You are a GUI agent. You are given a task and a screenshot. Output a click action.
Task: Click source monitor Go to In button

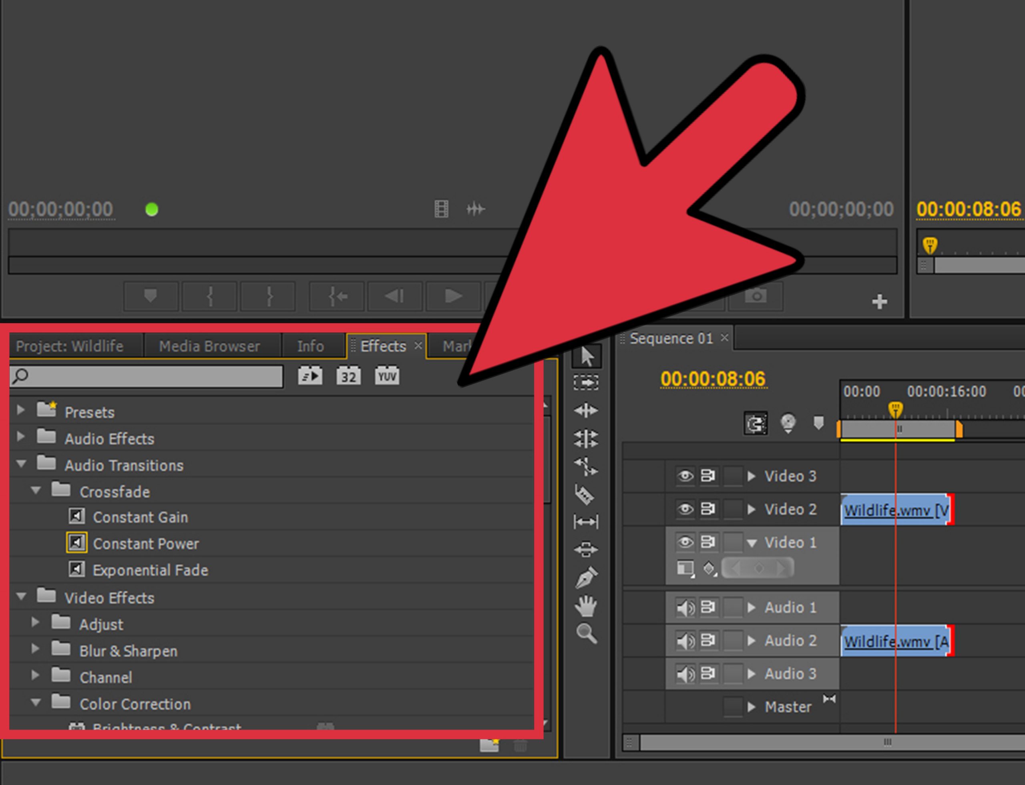coord(337,296)
